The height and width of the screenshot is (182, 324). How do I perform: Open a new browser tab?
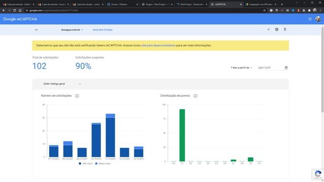[282, 5]
